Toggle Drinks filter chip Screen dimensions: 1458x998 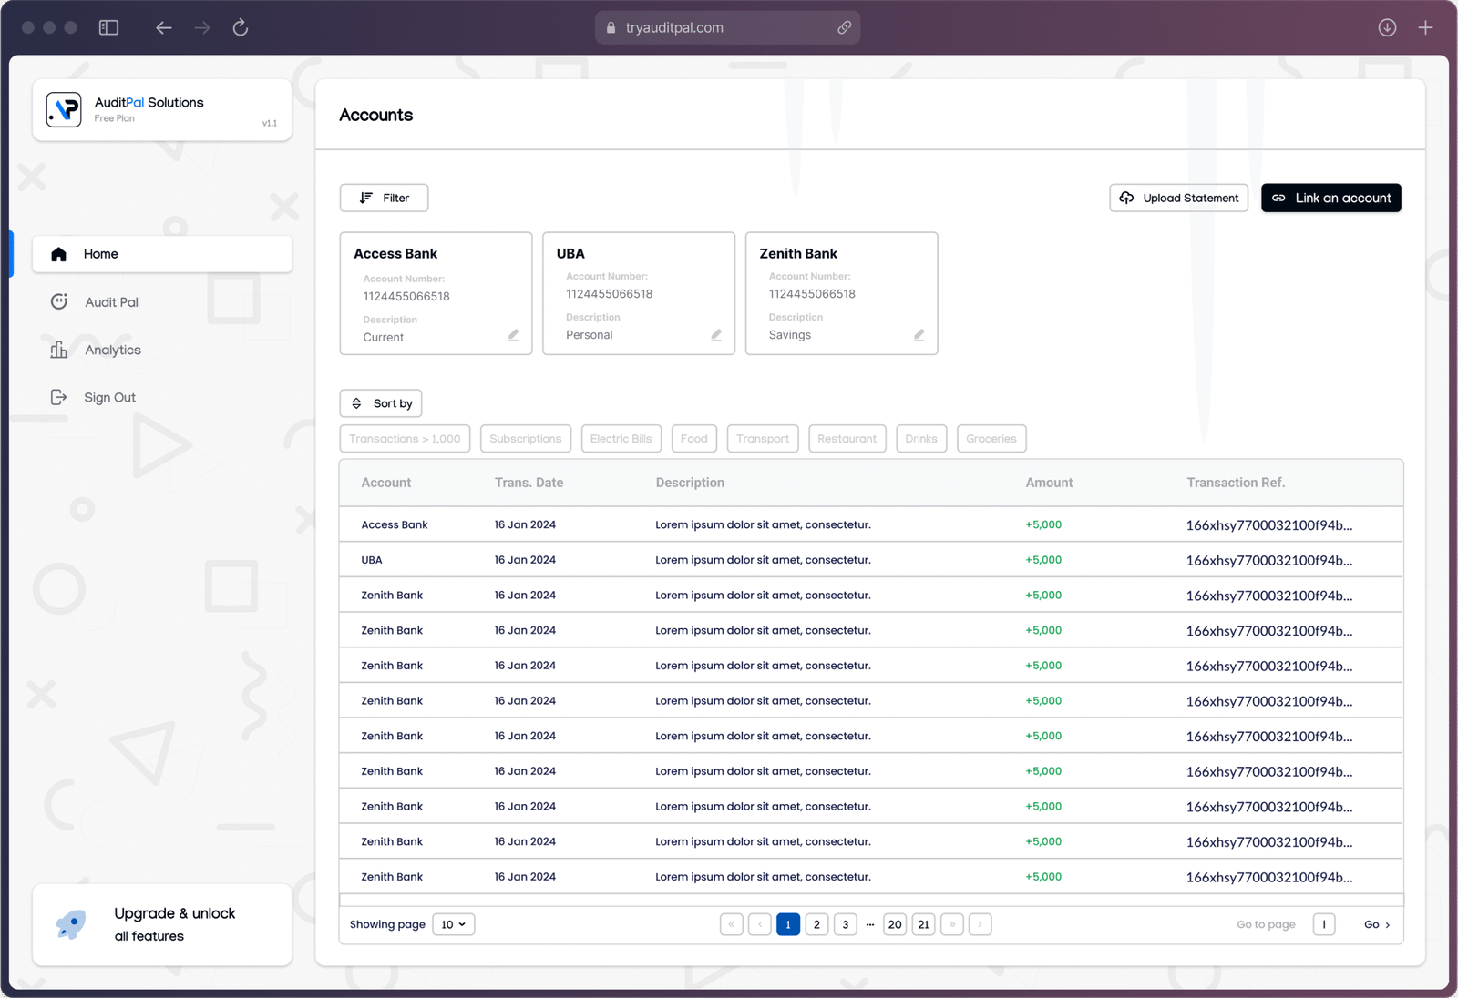point(921,439)
